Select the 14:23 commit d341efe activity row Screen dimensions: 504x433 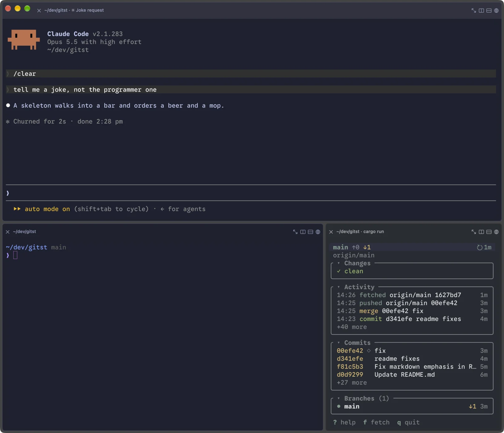pyautogui.click(x=412, y=319)
